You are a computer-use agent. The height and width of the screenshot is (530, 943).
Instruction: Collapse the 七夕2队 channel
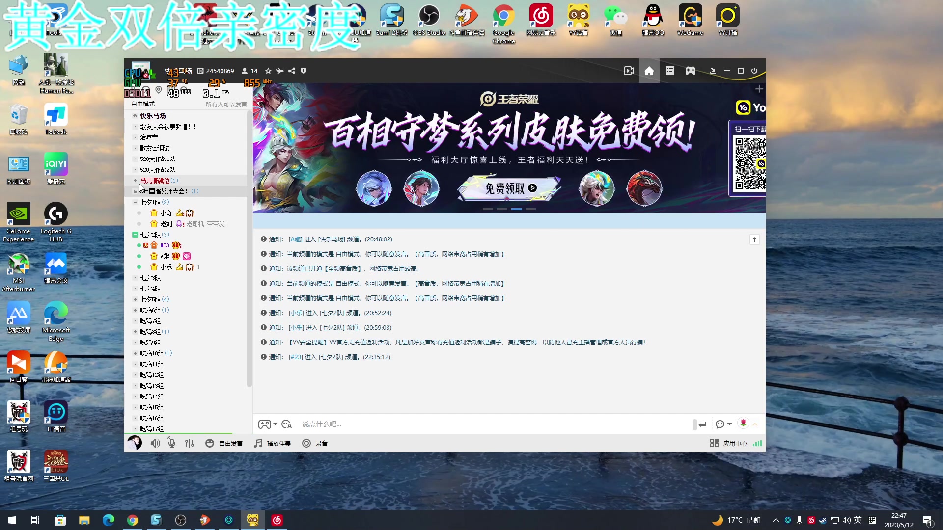click(135, 235)
